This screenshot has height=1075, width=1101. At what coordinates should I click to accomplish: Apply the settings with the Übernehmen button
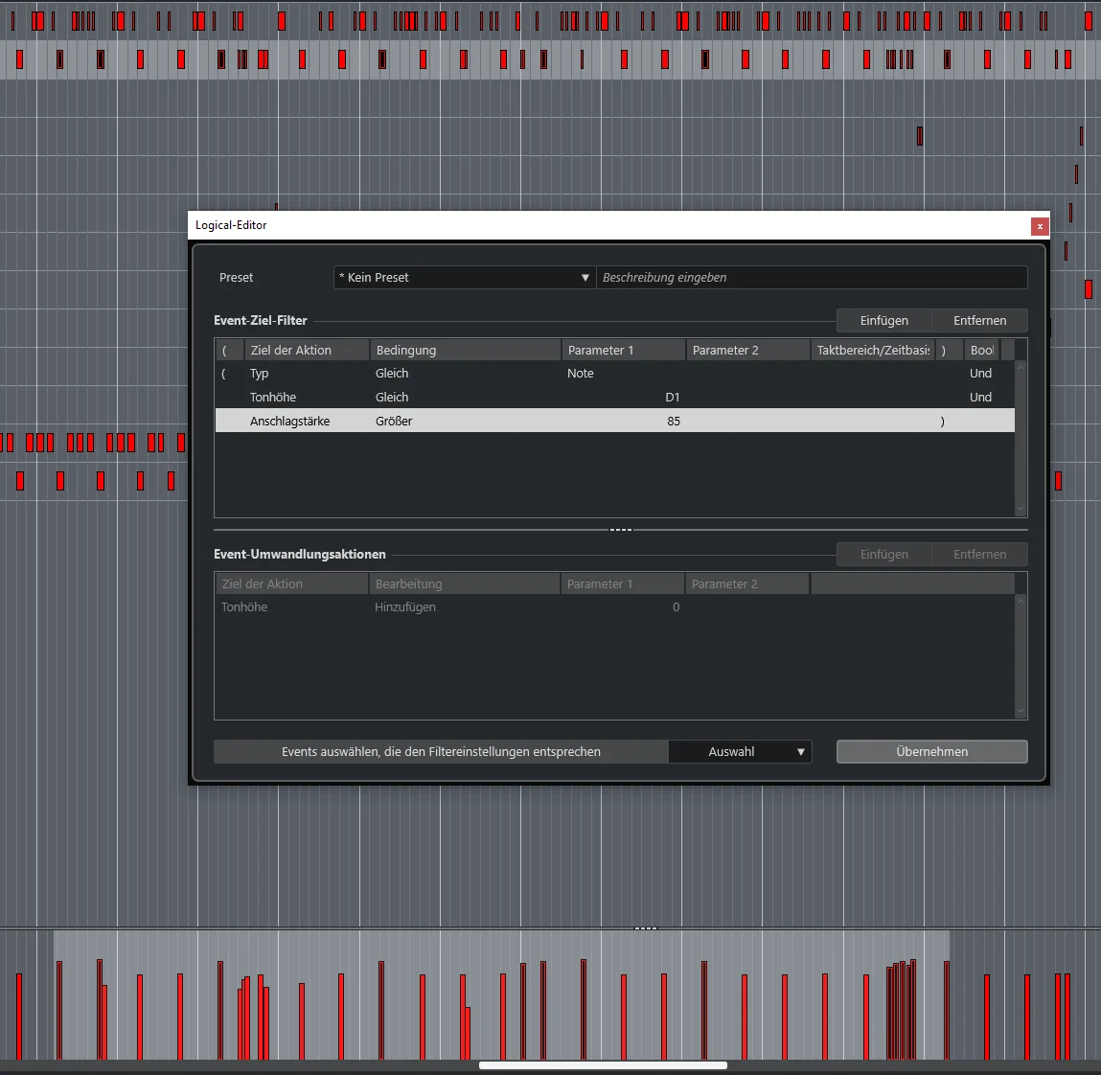coord(931,751)
